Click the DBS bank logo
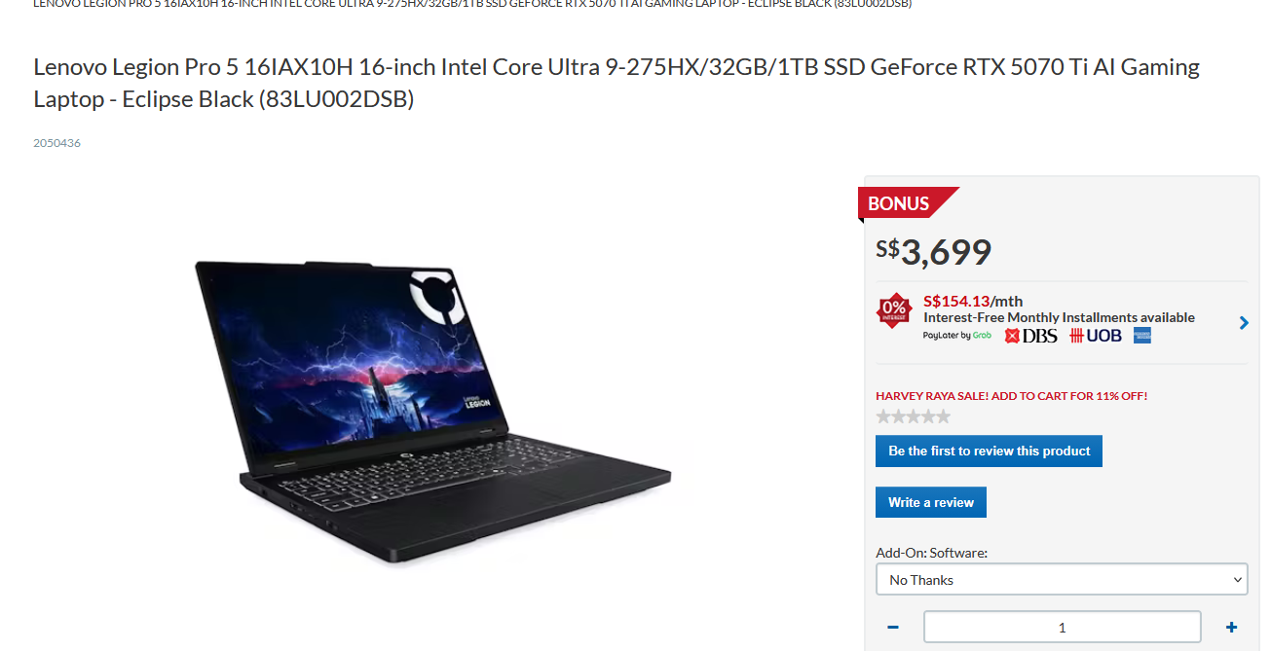 pos(1030,336)
